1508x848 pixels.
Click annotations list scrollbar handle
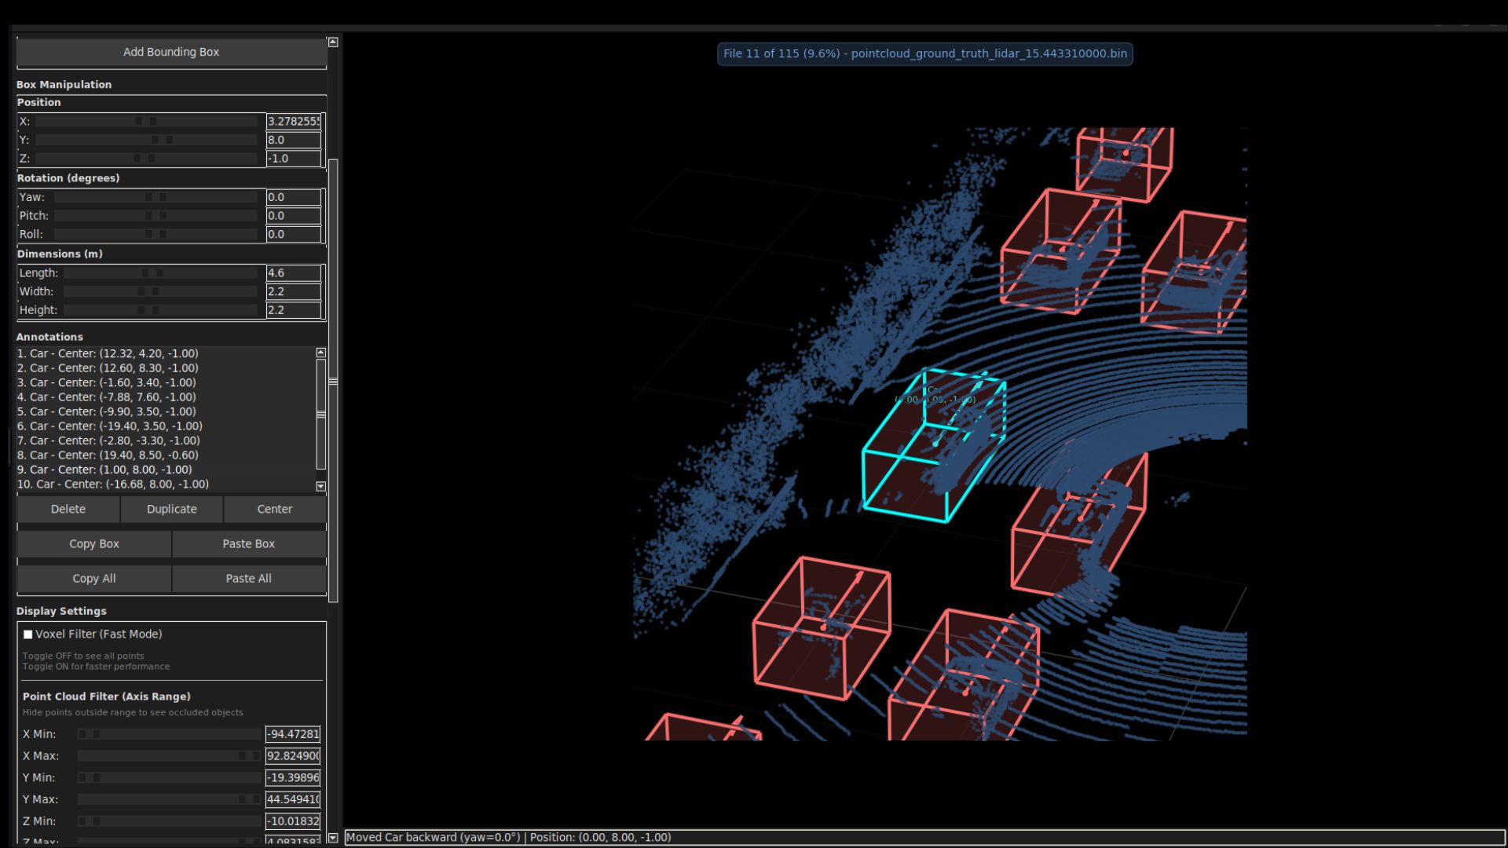click(x=320, y=414)
